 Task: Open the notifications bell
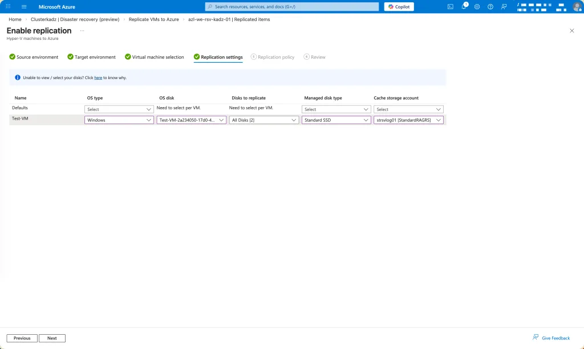(464, 7)
